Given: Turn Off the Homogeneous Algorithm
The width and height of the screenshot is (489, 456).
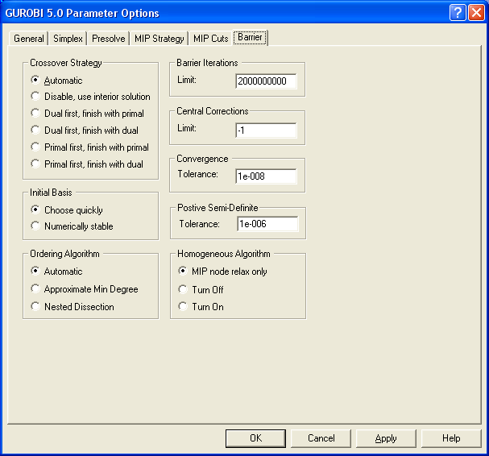Looking at the screenshot, I should tap(183, 289).
